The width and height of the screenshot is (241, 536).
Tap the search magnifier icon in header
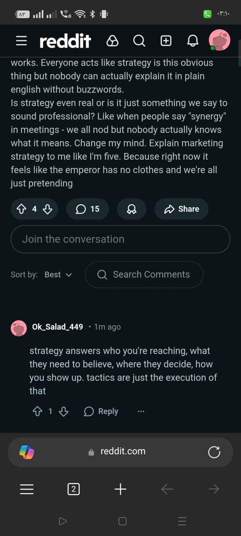[x=139, y=41]
